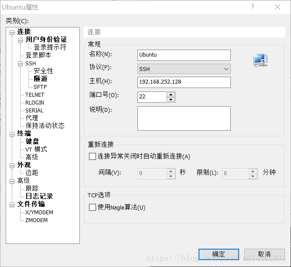This screenshot has width=291, height=267.
Task: Enable 使用Nagle算法 checkbox
Action: tap(92, 207)
